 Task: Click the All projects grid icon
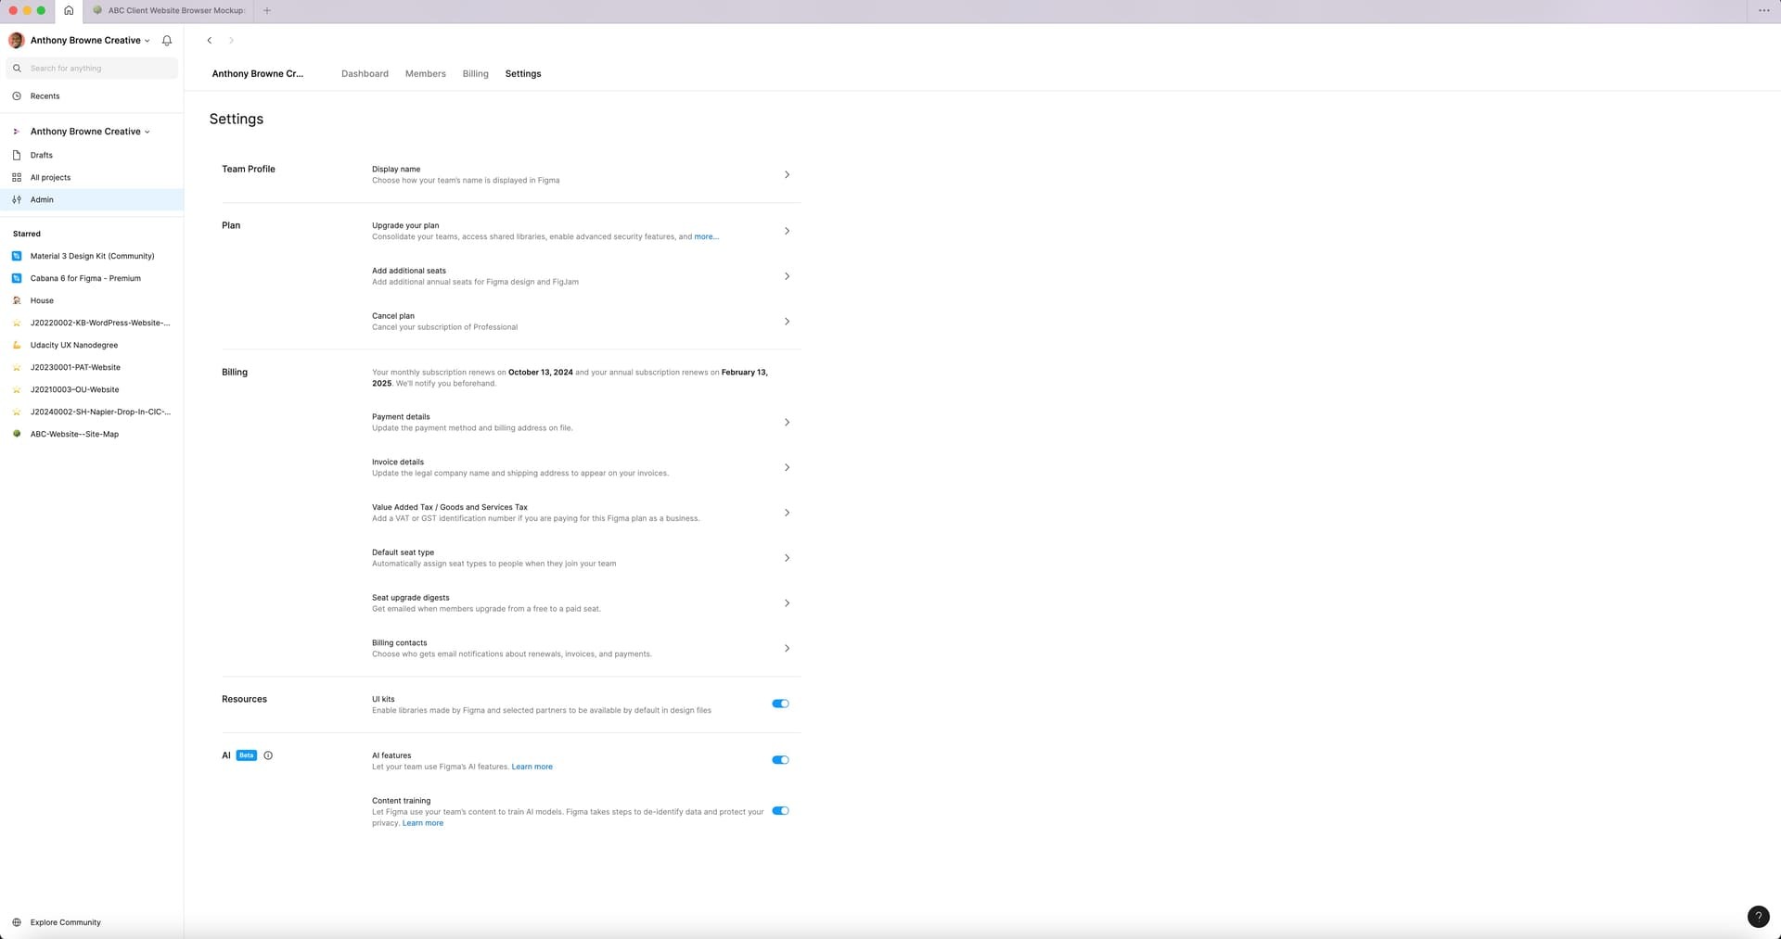click(x=17, y=178)
